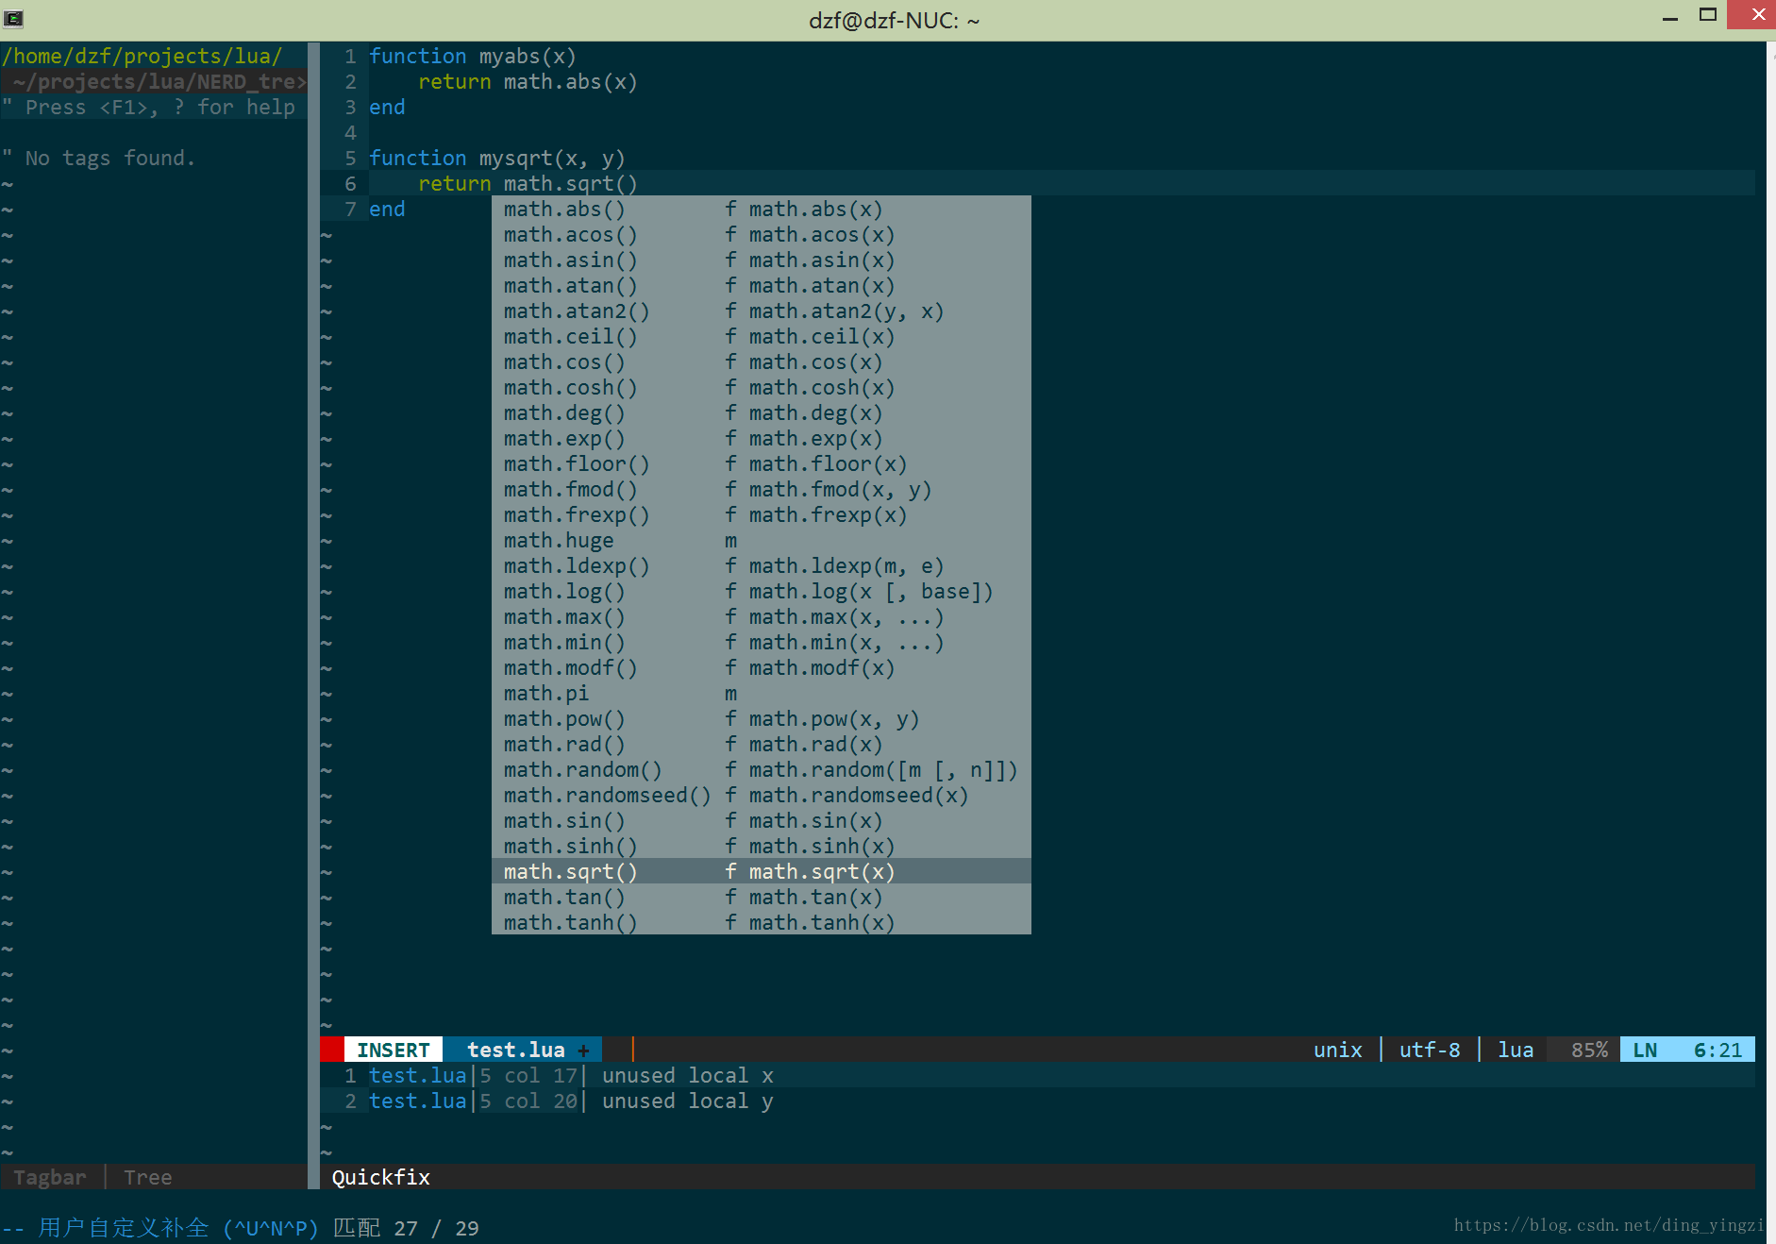Click the Tagbar status label
This screenshot has height=1244, width=1776.
tap(50, 1177)
